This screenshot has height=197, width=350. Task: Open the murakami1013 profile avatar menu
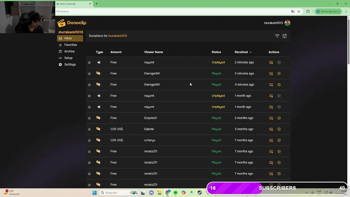pyautogui.click(x=287, y=23)
